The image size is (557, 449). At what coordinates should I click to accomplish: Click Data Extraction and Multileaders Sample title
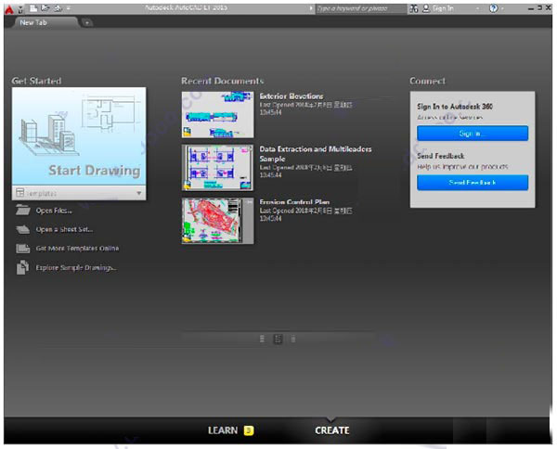[316, 154]
